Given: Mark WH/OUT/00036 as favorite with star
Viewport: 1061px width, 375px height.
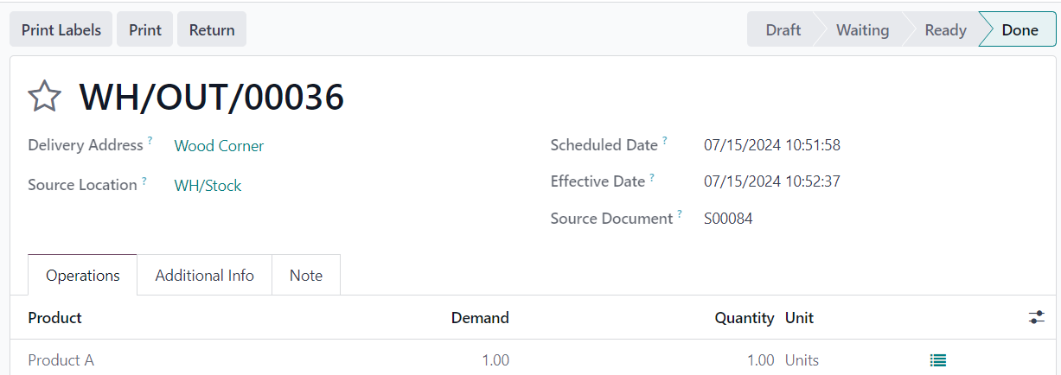Looking at the screenshot, I should (44, 97).
